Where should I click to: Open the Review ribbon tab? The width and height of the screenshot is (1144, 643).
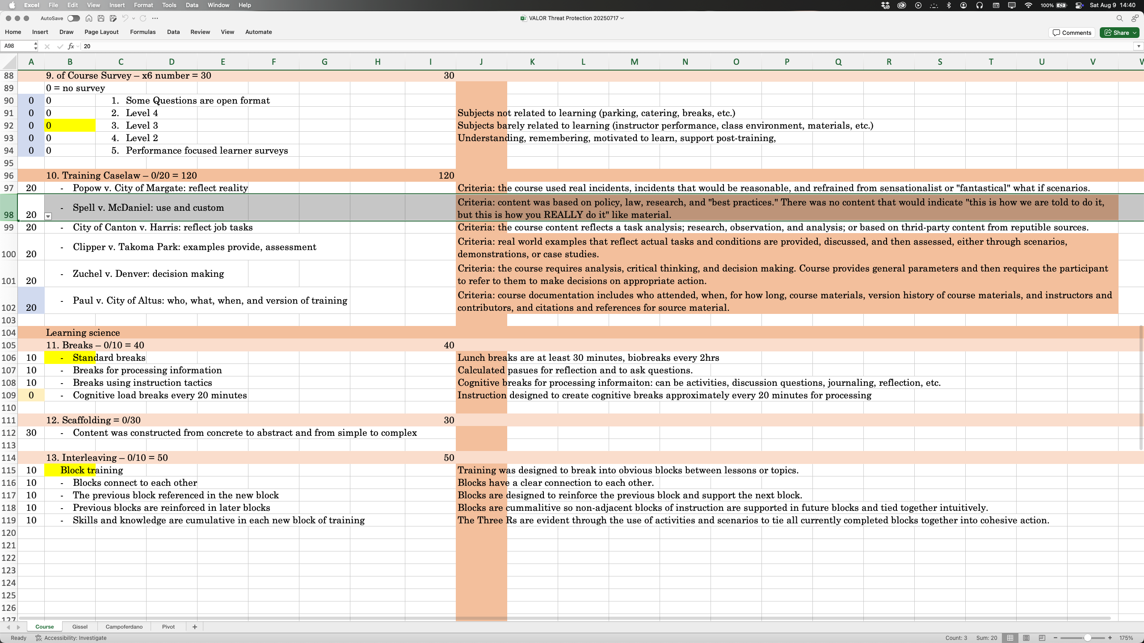200,32
